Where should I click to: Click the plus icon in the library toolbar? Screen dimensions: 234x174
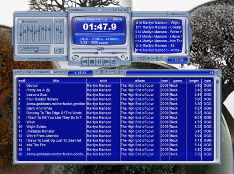pyautogui.click(x=107, y=72)
